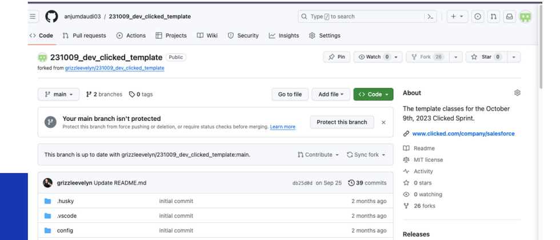Open the www.clicked.com/company/salesforce link
Screen dimensions: 560x240
click(463, 133)
